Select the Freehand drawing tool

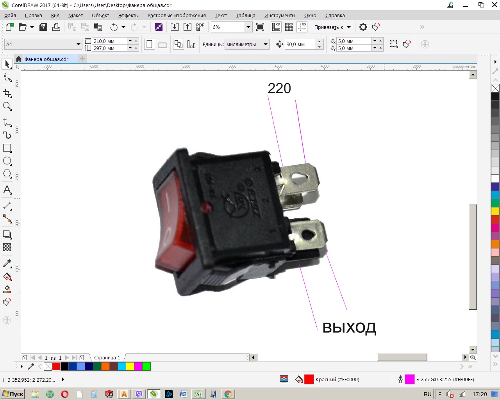(7, 122)
